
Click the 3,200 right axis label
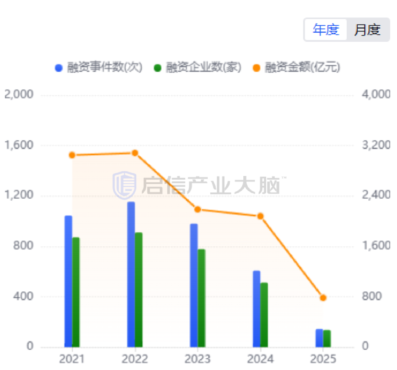[x=376, y=145]
